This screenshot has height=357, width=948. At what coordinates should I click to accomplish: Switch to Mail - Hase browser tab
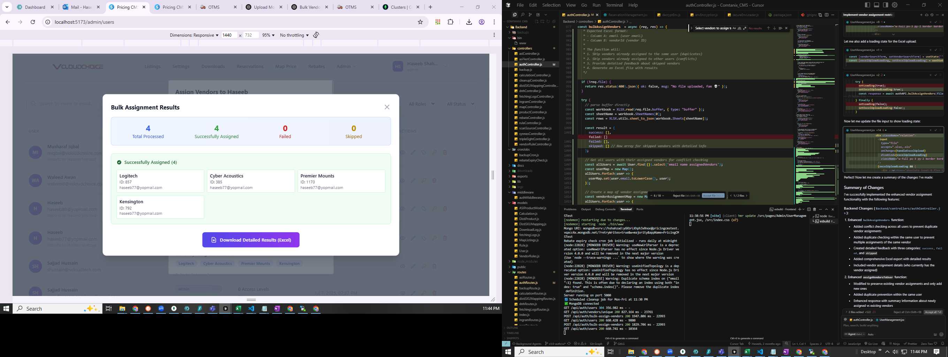pos(81,7)
